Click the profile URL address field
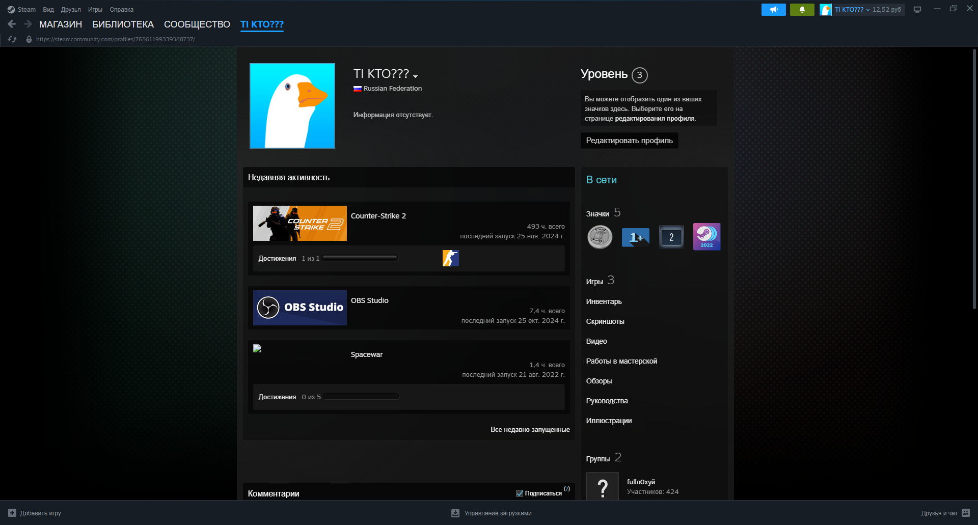This screenshot has height=525, width=978. [x=115, y=39]
